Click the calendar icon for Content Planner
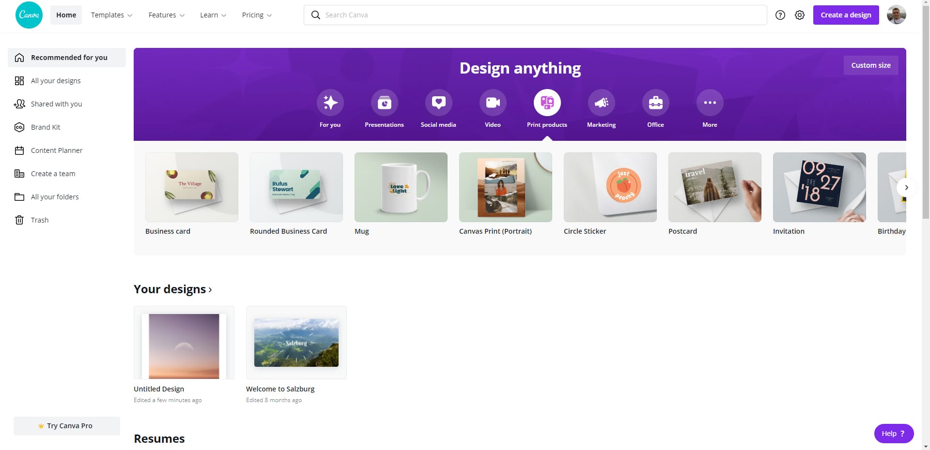The width and height of the screenshot is (930, 450). tap(19, 150)
